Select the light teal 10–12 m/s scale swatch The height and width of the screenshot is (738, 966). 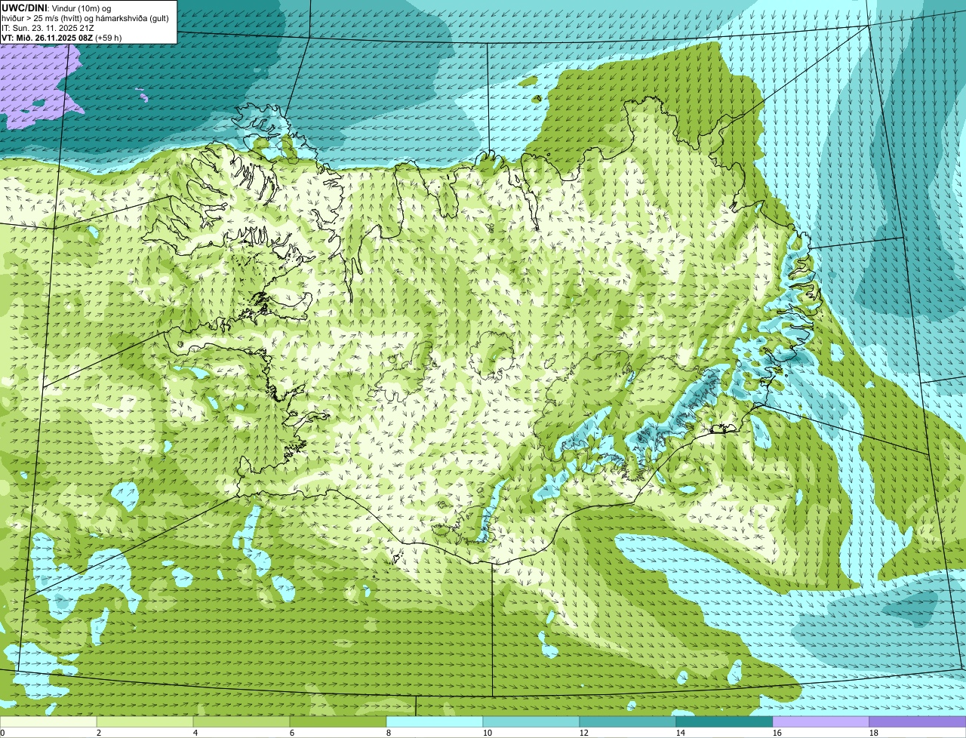point(531,722)
